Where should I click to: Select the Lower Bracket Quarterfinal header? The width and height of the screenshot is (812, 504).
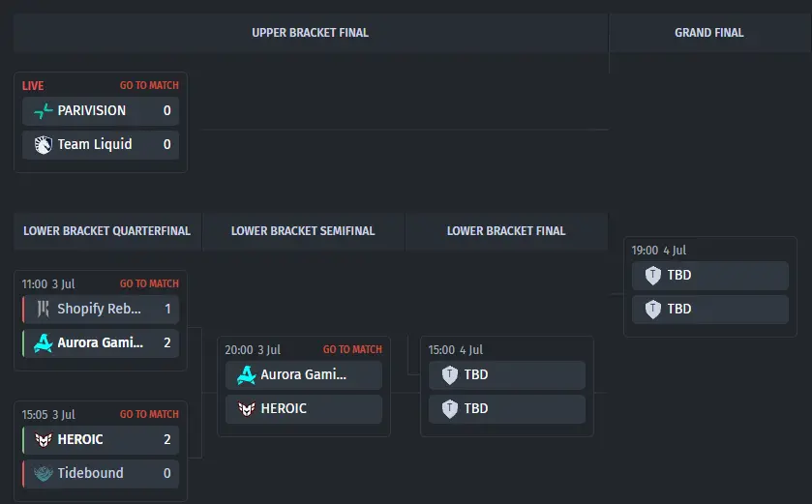tap(107, 231)
